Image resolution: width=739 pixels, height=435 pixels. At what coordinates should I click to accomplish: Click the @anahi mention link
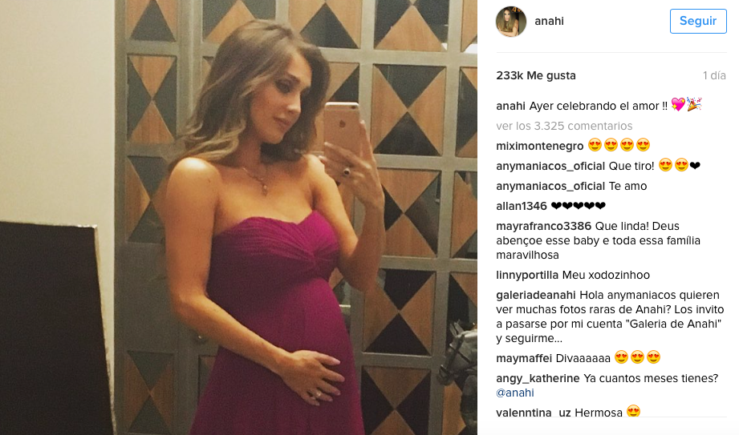click(x=515, y=393)
